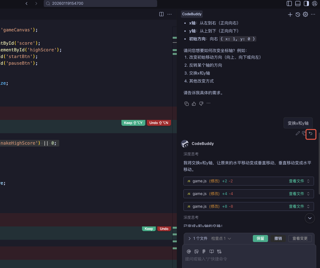The height and width of the screenshot is (268, 320).
Task: Click thumbs up on the response
Action: pos(194,104)
